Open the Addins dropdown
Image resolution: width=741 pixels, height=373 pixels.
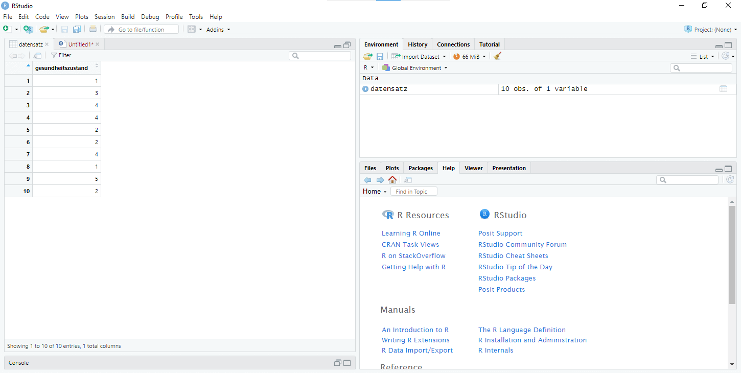(218, 30)
